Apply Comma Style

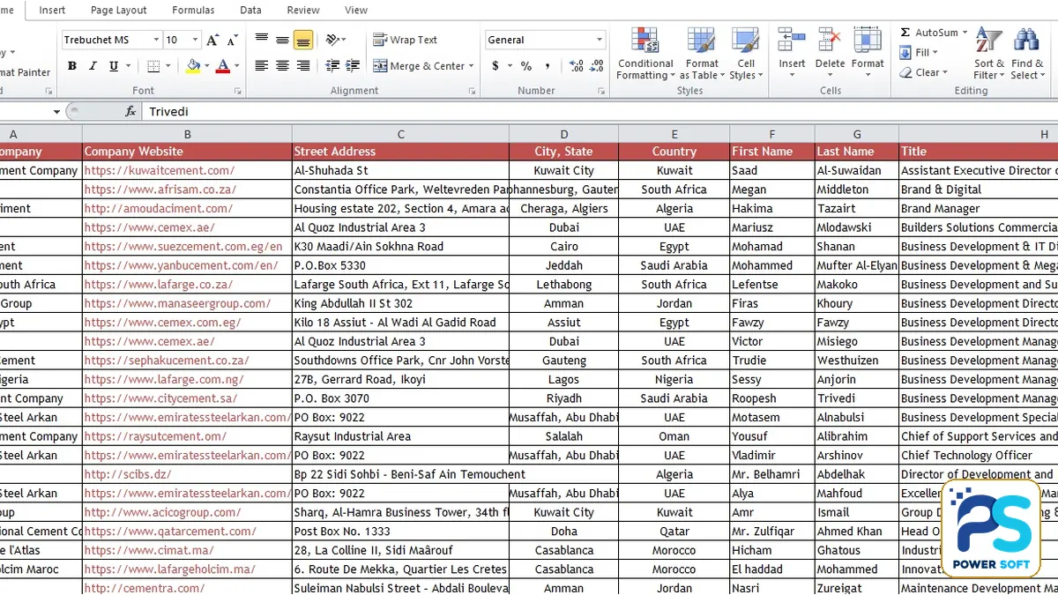(548, 66)
